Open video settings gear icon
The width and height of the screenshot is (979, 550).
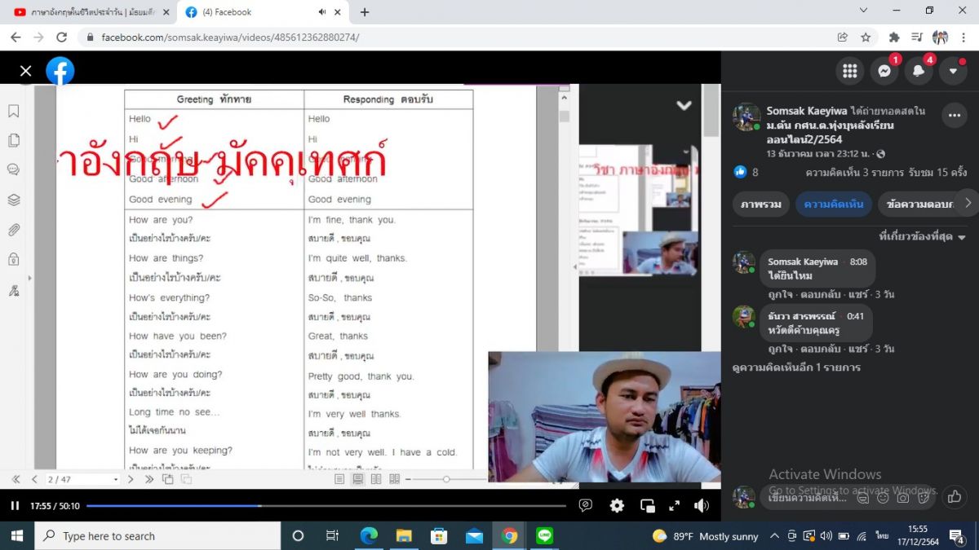pos(617,506)
